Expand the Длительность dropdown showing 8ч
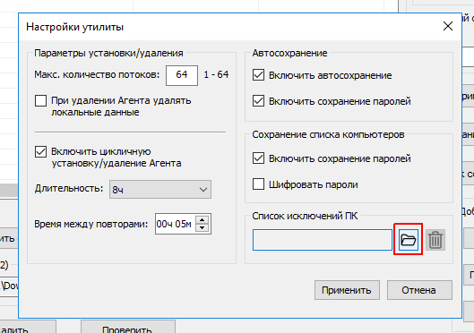 pyautogui.click(x=160, y=189)
